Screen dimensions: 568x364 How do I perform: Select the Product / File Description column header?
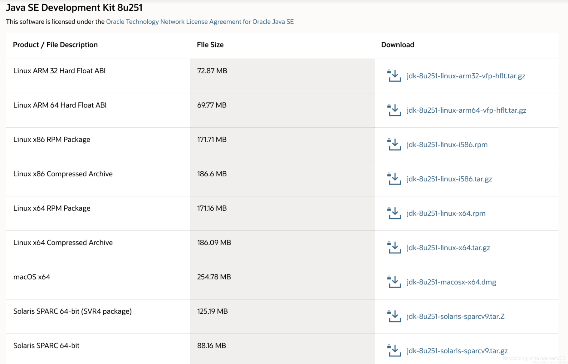click(55, 45)
